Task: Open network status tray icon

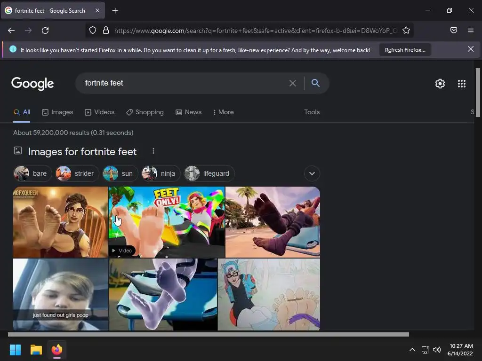Action: tap(425, 350)
